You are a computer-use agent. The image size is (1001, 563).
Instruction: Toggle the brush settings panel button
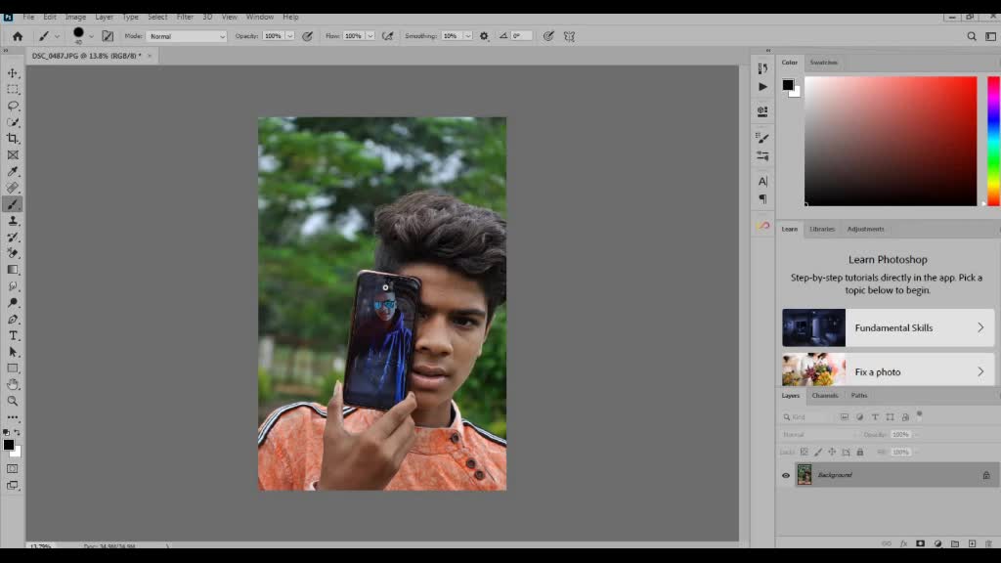(x=108, y=36)
